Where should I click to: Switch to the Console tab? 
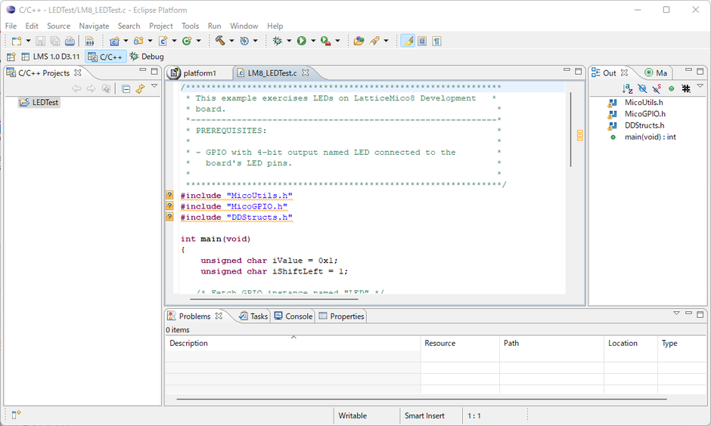[x=298, y=316]
